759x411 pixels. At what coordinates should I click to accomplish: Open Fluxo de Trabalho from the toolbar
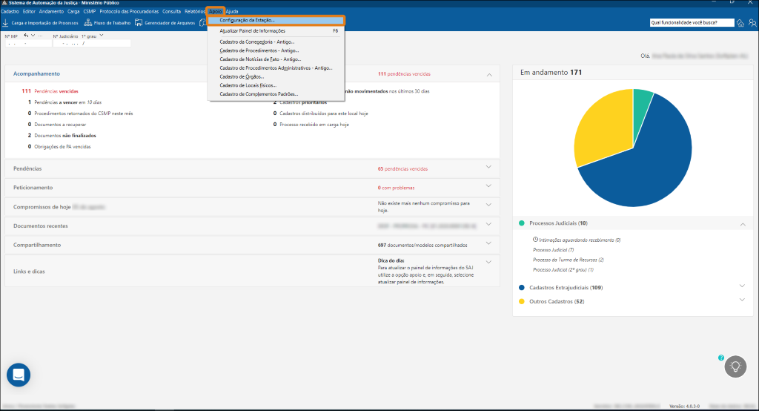(107, 23)
